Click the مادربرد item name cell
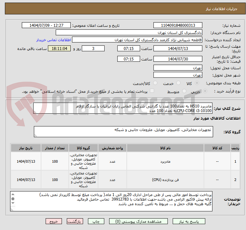The image size is (246, 230). [165, 161]
